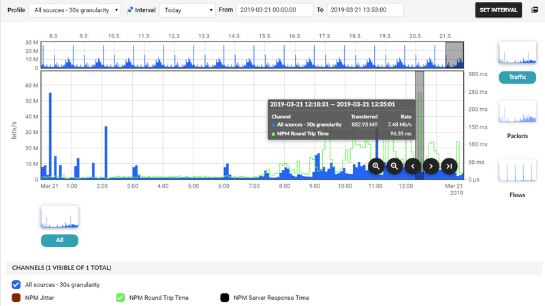This screenshot has height=306, width=545.
Task: Select the Traffic chart tab
Action: coord(517,78)
